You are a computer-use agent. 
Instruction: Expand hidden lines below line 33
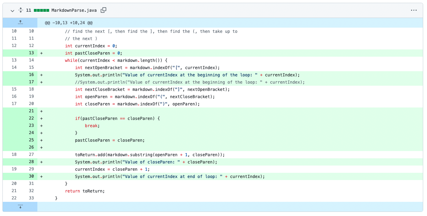click(x=20, y=207)
